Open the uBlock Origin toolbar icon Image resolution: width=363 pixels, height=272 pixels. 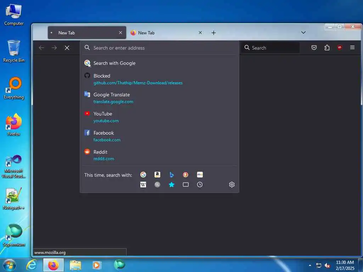click(x=340, y=48)
